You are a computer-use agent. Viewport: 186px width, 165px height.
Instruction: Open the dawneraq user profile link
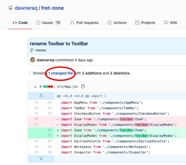click(x=26, y=8)
